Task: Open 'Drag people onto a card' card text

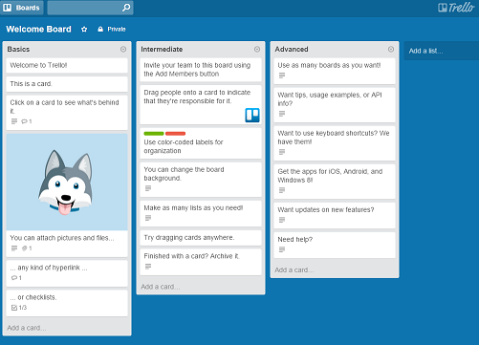Action: (x=197, y=97)
